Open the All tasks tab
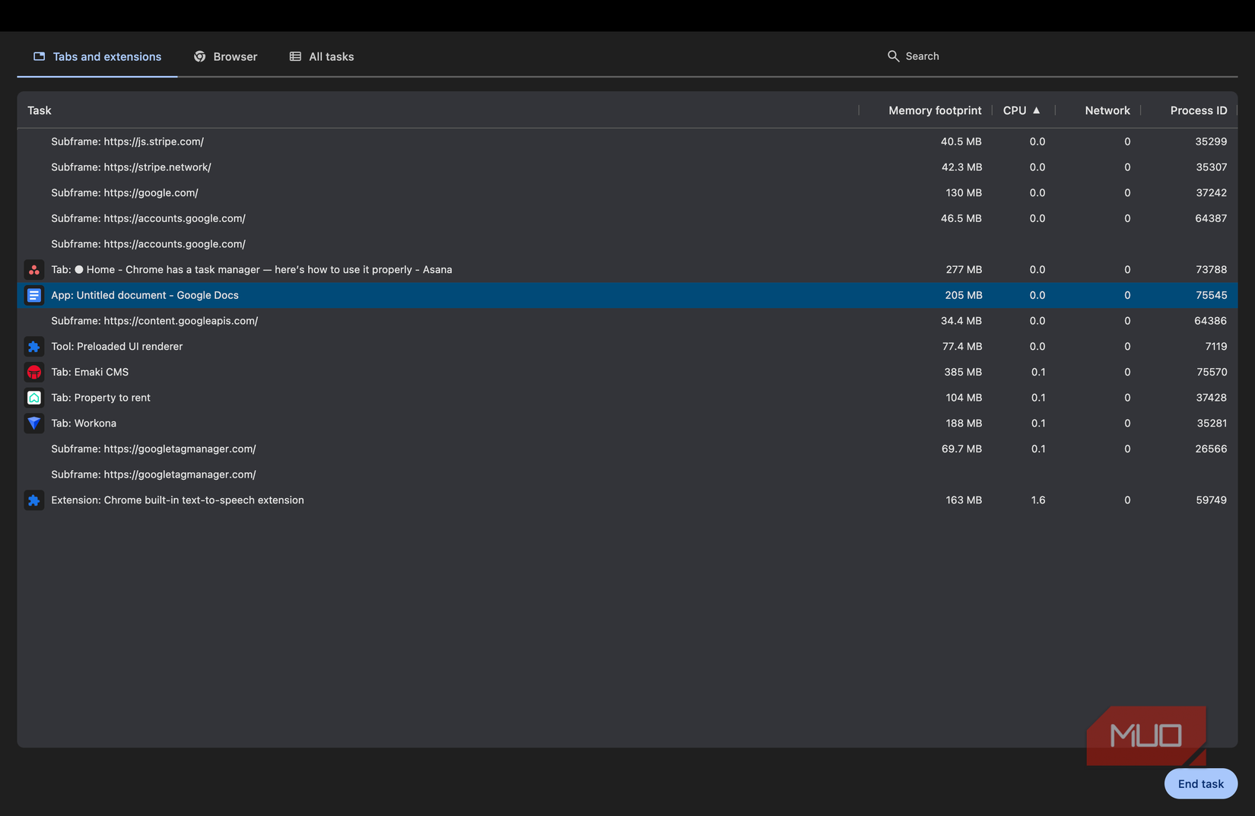This screenshot has width=1255, height=816. pyautogui.click(x=322, y=56)
